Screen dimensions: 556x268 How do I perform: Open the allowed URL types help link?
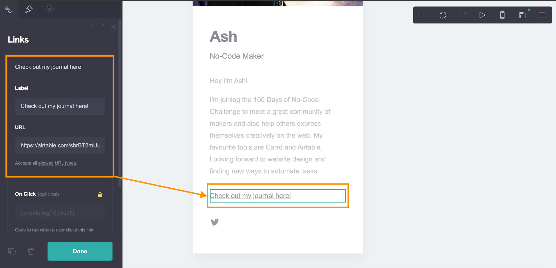pyautogui.click(x=57, y=163)
